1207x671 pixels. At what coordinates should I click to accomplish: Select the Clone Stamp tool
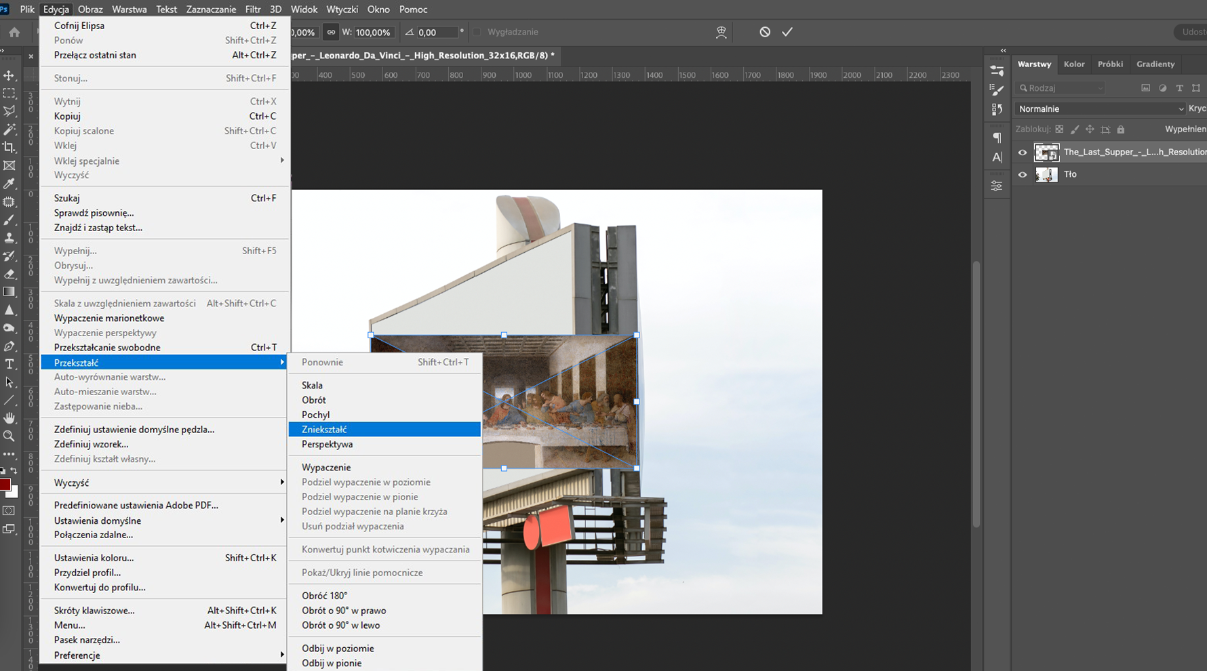pos(9,238)
